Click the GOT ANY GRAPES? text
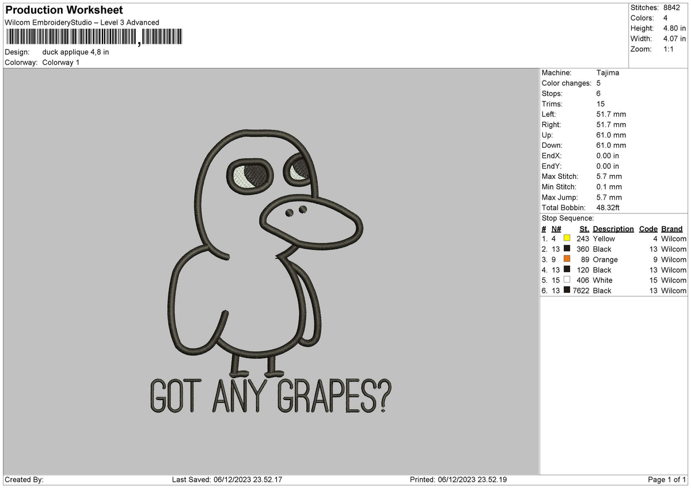The width and height of the screenshot is (691, 488). pos(268,395)
